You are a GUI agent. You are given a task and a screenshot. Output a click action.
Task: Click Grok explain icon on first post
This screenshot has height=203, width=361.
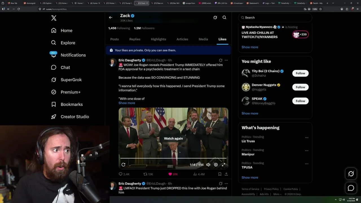coord(221,60)
